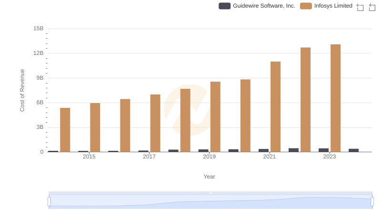The height and width of the screenshot is (220, 381).
Task: Click the range slider top drag bar
Action: point(211,193)
